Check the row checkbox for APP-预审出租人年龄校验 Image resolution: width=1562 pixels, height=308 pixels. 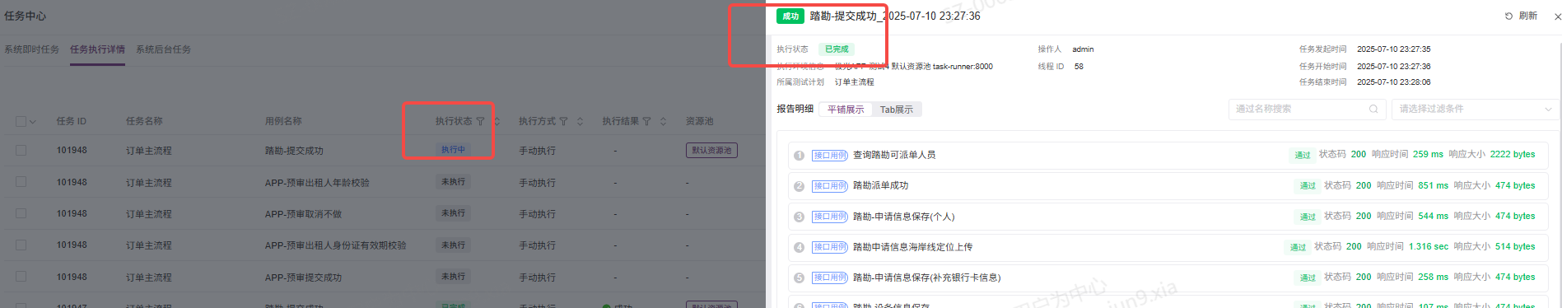pyautogui.click(x=21, y=182)
